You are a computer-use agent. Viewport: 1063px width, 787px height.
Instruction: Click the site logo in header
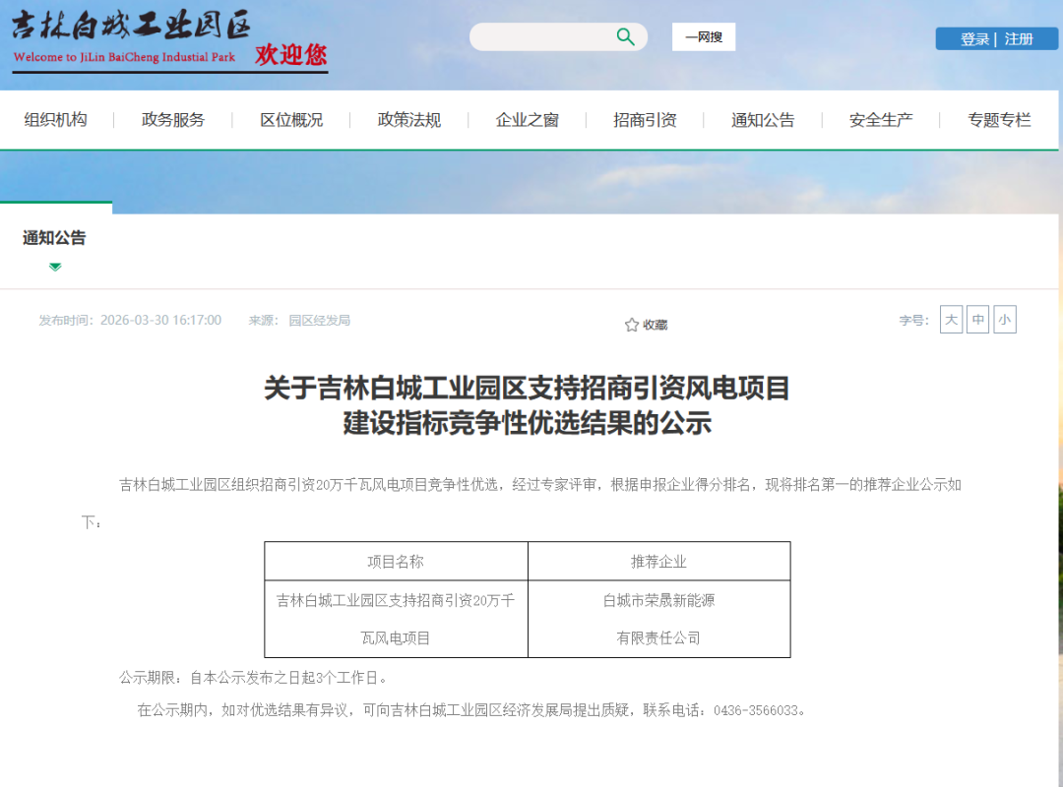point(169,40)
